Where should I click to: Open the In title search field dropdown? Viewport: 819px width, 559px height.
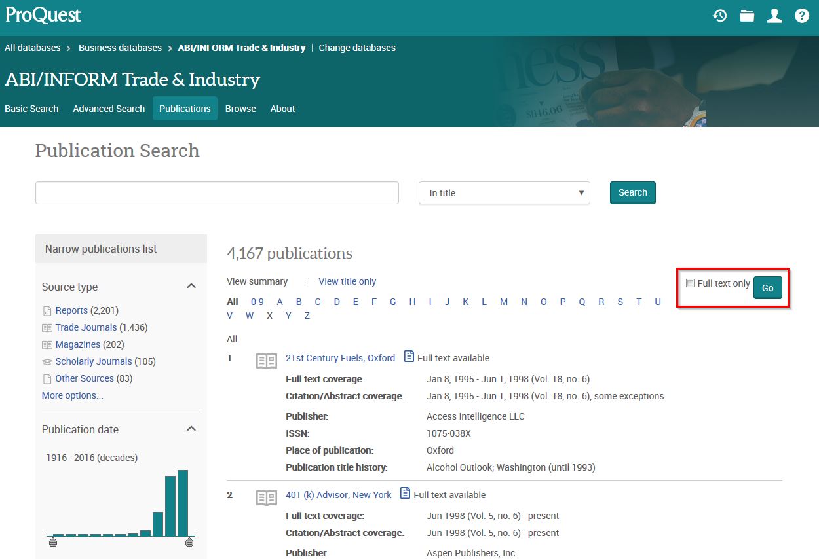tap(505, 193)
